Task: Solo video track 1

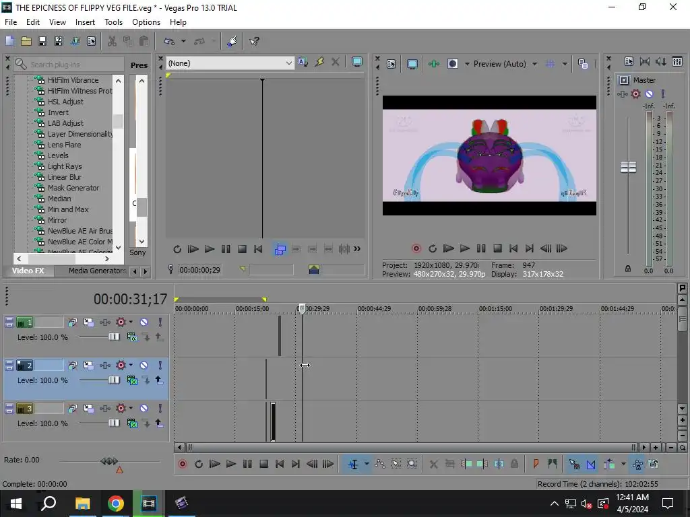Action: pyautogui.click(x=160, y=322)
